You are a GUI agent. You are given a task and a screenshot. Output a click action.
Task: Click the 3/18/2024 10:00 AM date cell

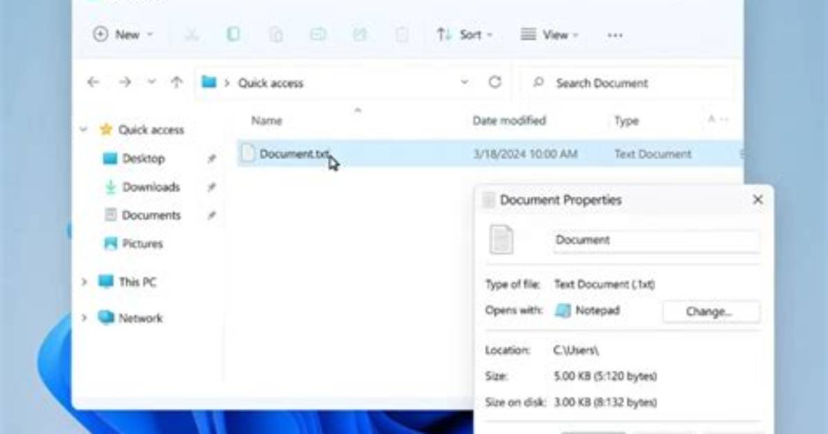tap(525, 154)
